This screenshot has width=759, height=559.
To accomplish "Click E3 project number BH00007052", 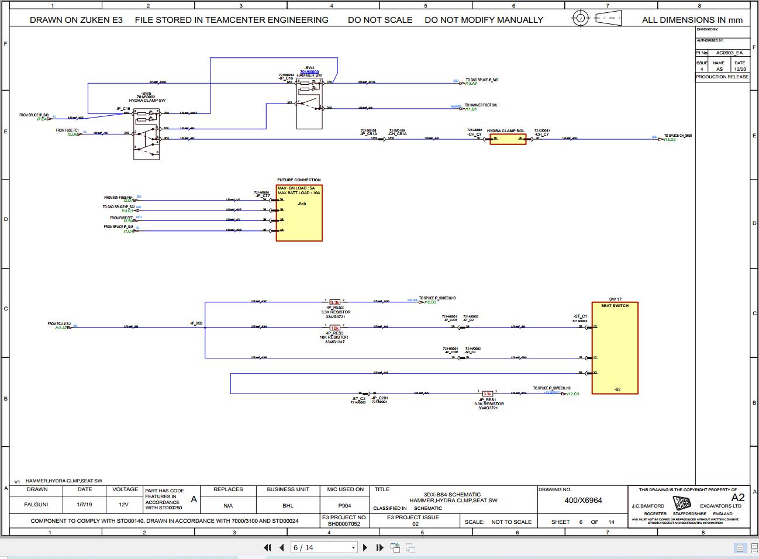I will tap(344, 524).
